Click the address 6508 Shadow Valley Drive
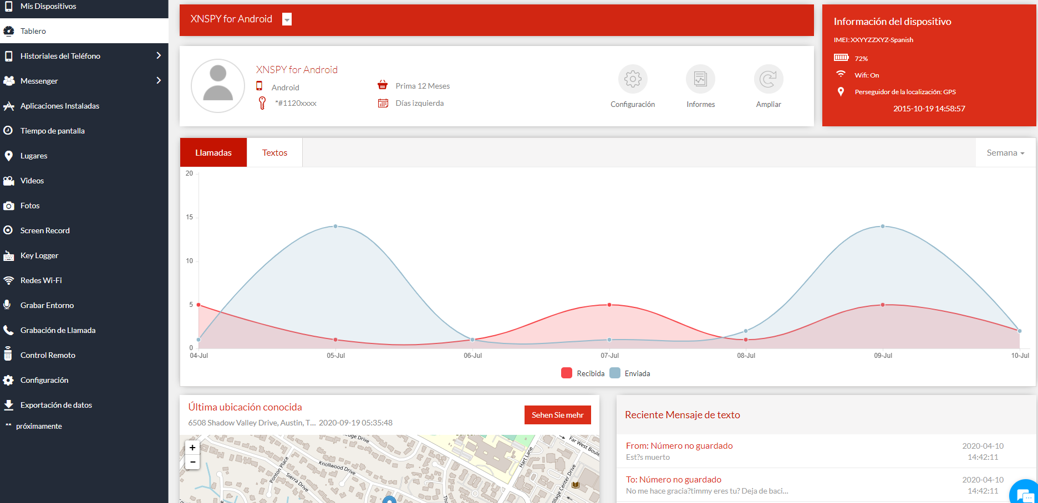1038x503 pixels. coord(252,423)
